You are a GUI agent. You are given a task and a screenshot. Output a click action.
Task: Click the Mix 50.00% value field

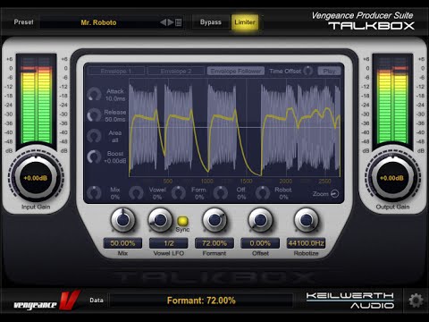coord(122,243)
